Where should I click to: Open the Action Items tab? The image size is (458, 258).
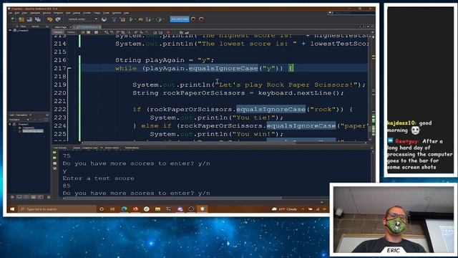(x=112, y=148)
